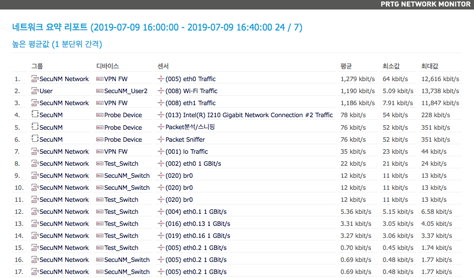474x278 pixels.
Task: Click sensor icon beside (001) lo Traffic
Action: [x=161, y=152]
